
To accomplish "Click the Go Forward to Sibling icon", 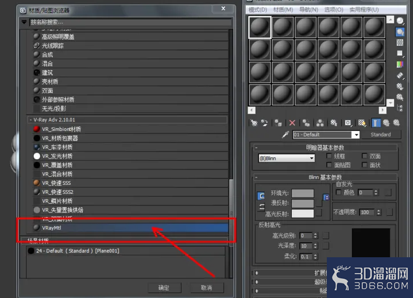I will click(396, 123).
